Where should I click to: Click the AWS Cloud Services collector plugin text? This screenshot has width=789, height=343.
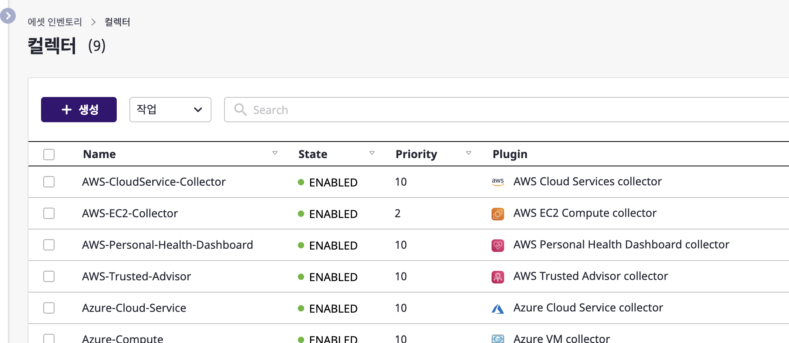587,181
